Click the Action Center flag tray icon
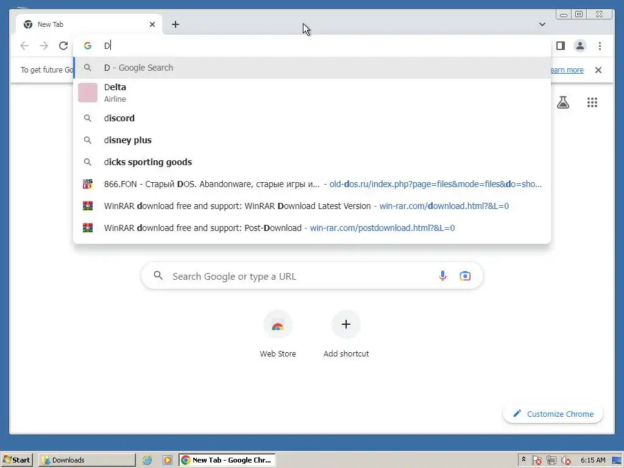The height and width of the screenshot is (468, 624). pos(536,460)
